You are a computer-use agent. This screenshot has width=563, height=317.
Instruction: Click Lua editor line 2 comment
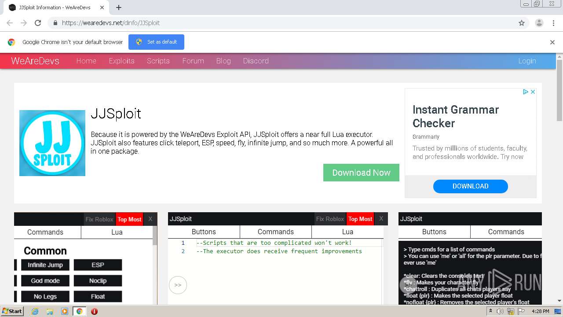point(279,251)
